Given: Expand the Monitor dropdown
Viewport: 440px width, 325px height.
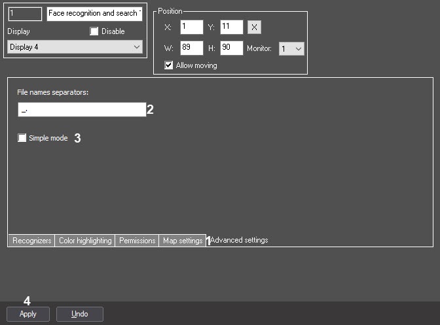Looking at the screenshot, I should coord(291,49).
